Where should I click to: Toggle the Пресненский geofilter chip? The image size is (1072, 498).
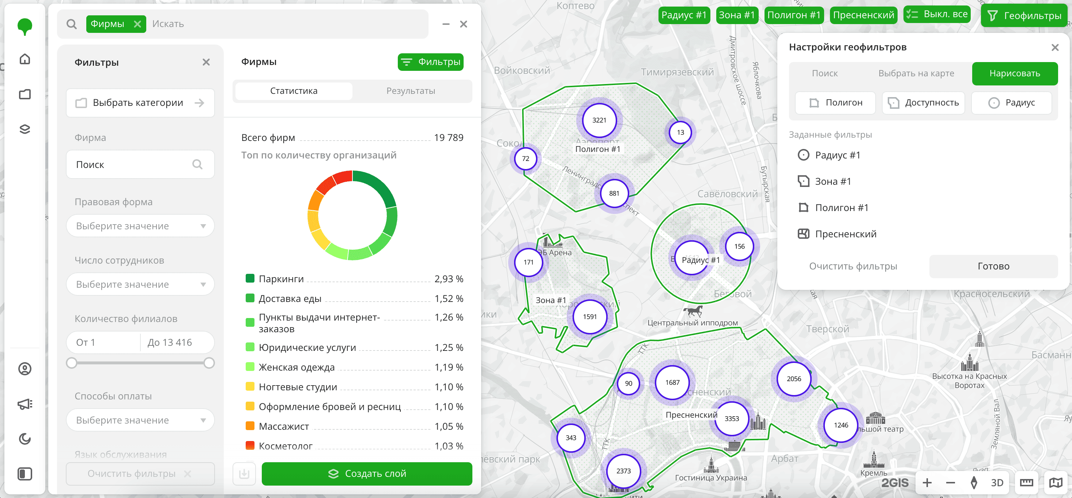click(863, 15)
